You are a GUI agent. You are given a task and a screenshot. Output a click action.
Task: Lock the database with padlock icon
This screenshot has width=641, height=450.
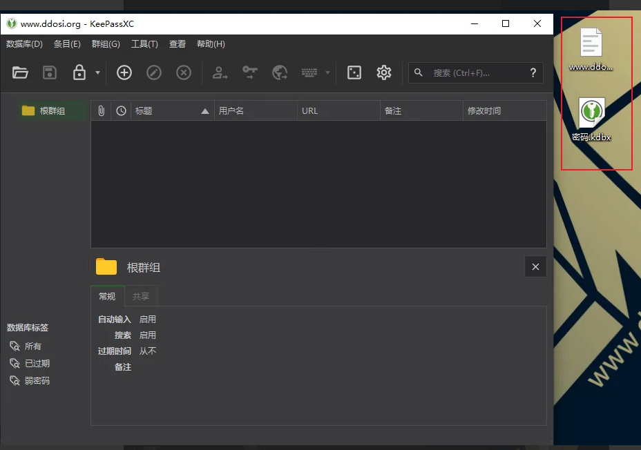[79, 72]
